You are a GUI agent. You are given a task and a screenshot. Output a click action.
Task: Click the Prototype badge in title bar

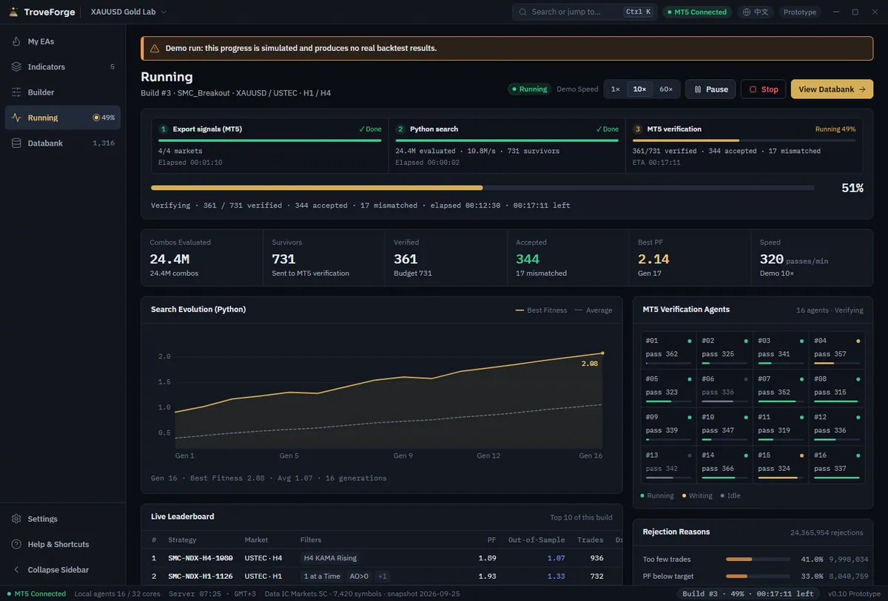click(x=800, y=12)
